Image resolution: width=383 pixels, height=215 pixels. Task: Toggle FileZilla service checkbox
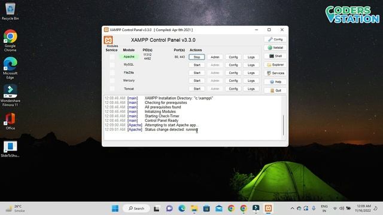pyautogui.click(x=112, y=73)
